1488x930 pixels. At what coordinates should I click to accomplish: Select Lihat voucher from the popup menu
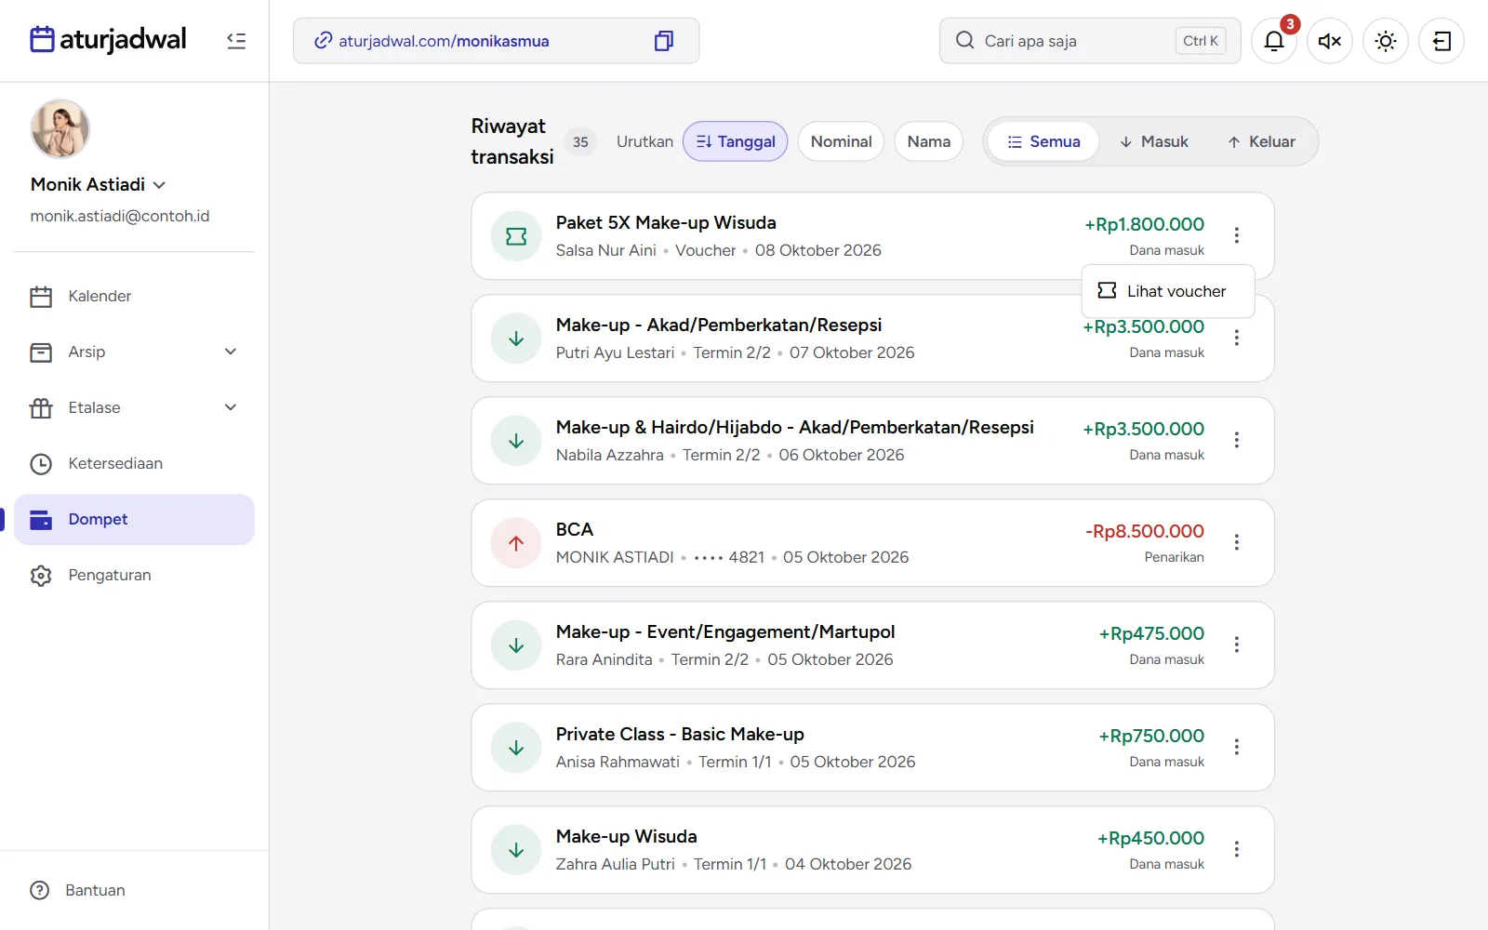(x=1168, y=291)
